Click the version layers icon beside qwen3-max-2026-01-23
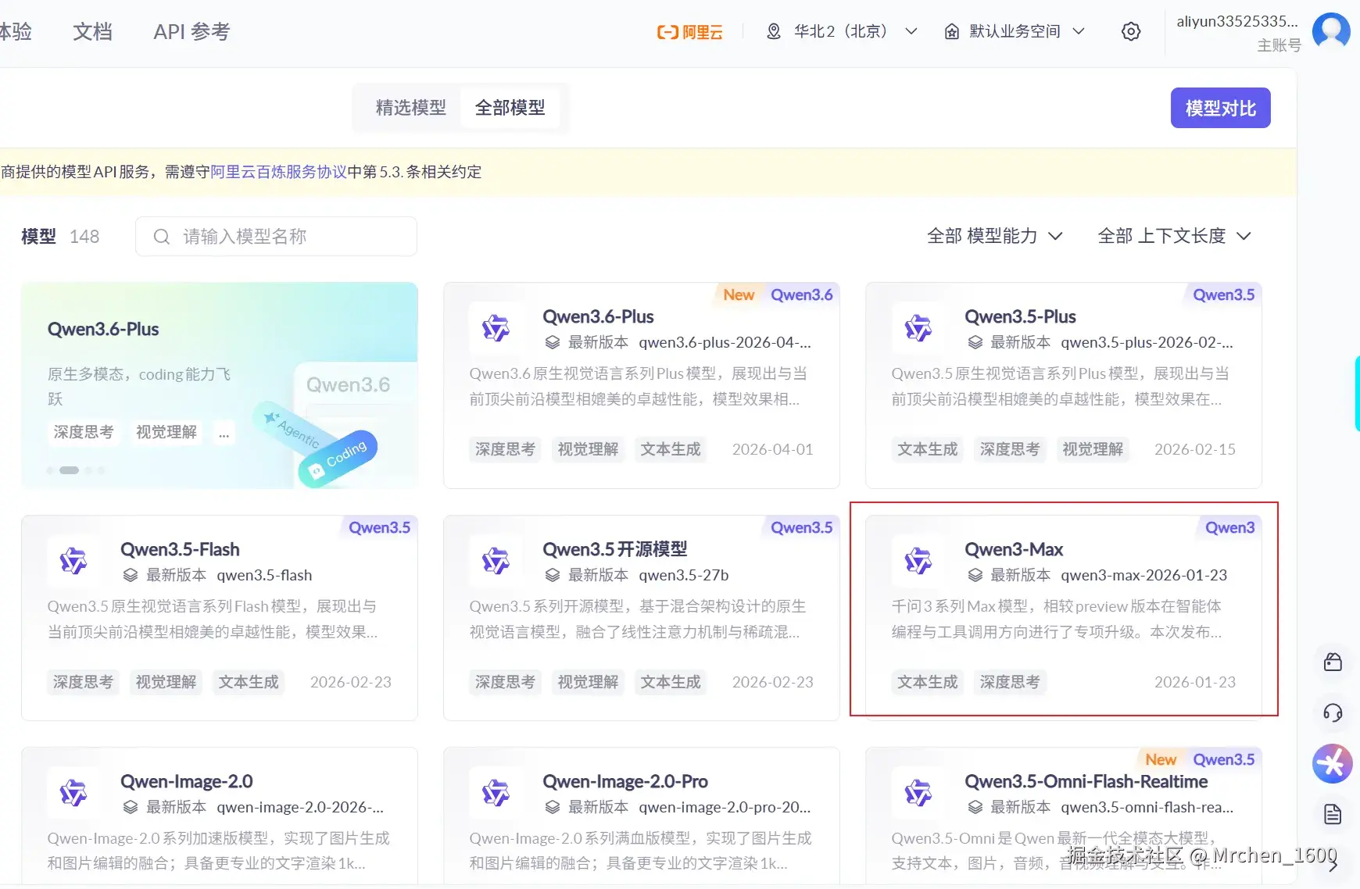Viewport: 1360px width, 889px height. (x=975, y=575)
